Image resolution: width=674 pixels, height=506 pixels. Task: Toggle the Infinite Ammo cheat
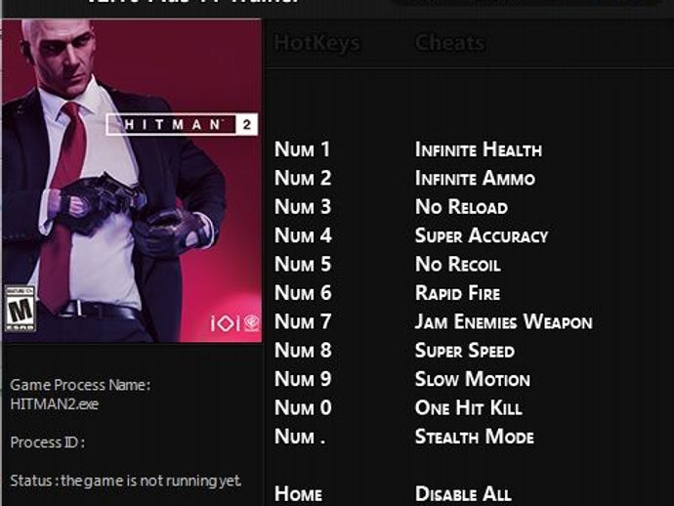click(x=475, y=179)
